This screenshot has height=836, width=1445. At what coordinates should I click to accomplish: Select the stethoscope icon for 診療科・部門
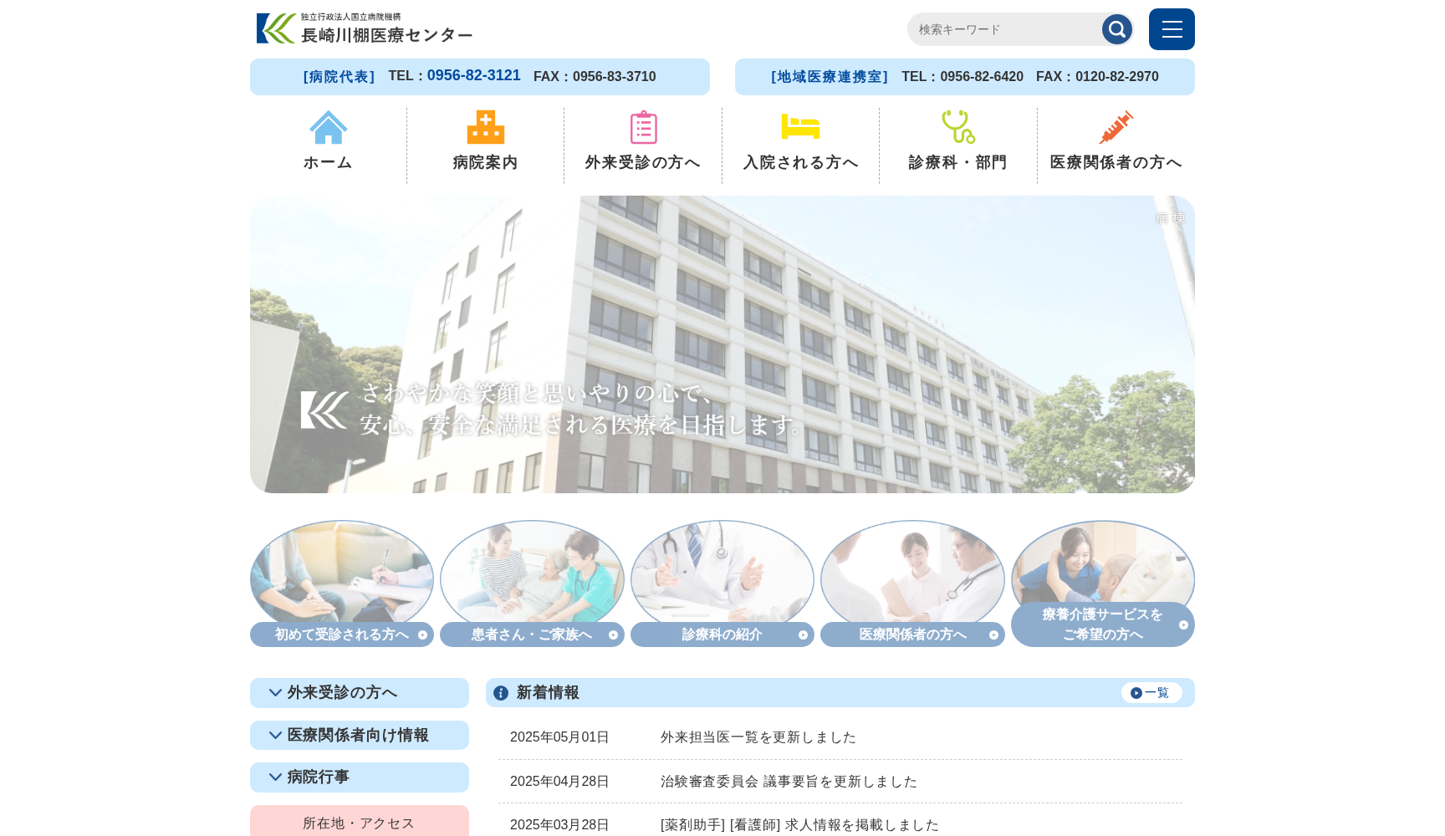[957, 127]
